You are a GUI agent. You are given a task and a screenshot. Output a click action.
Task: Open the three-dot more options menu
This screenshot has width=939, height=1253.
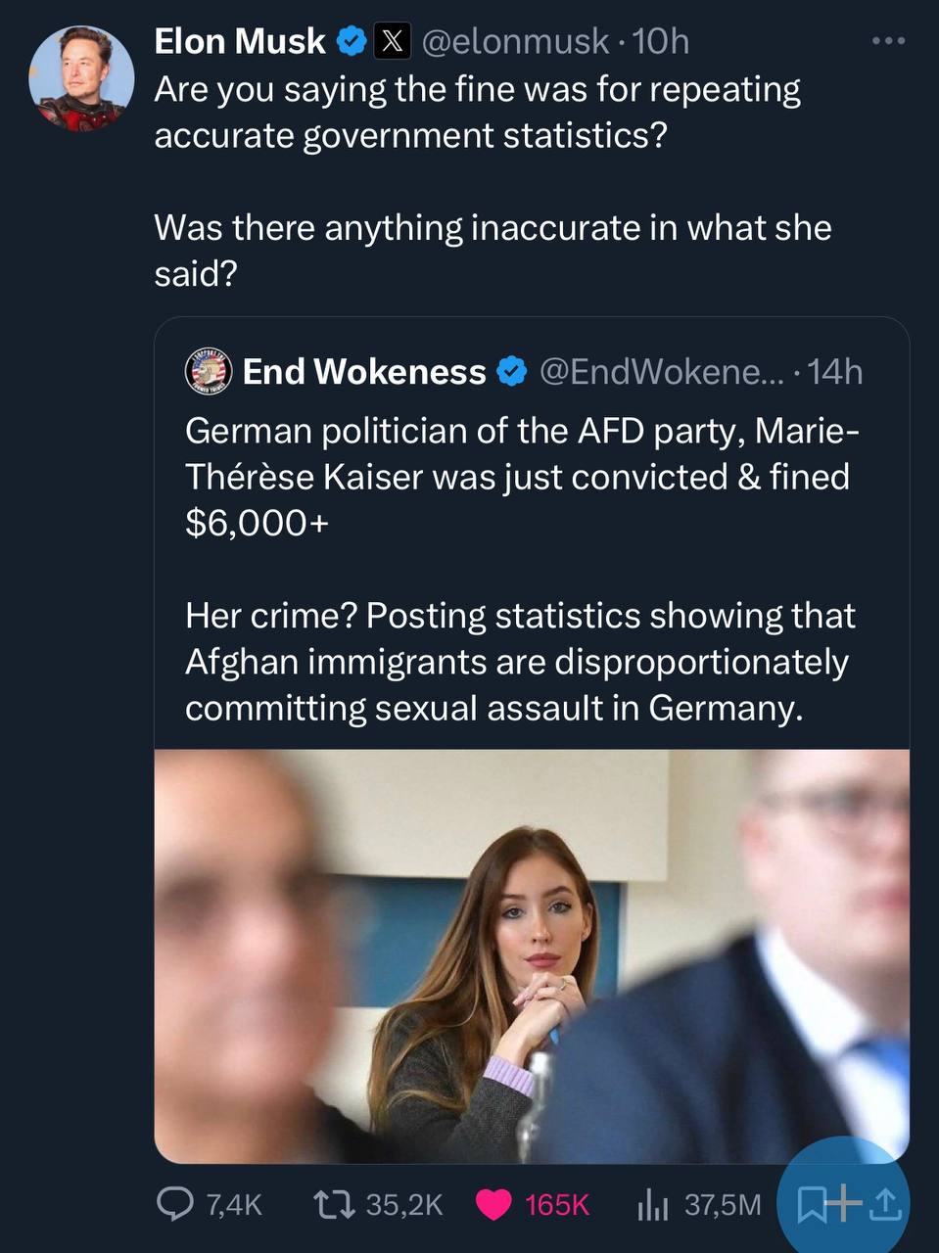coord(888,41)
